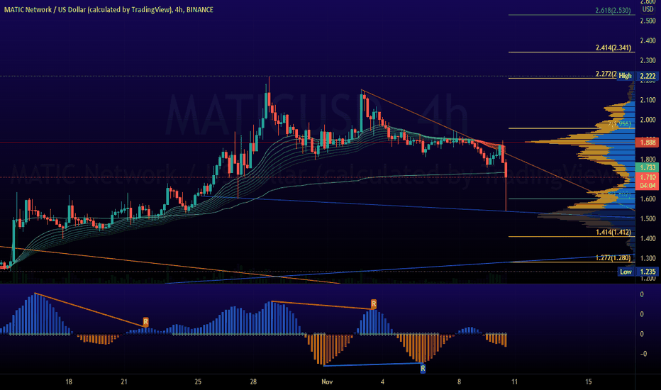Click the MATIC Network / US Dollar chart title
661x390 pixels.
point(109,10)
